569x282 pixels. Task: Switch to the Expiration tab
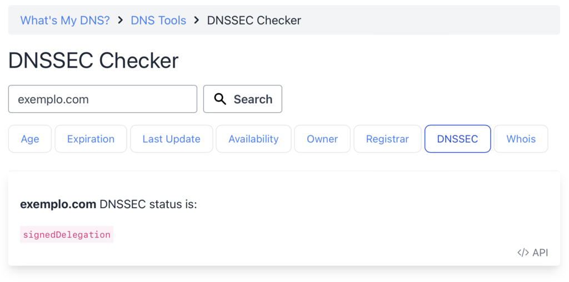(91, 139)
